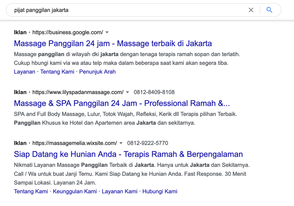This screenshot has width=294, height=206.
Task: Clear the search query with X
Action: (251, 10)
